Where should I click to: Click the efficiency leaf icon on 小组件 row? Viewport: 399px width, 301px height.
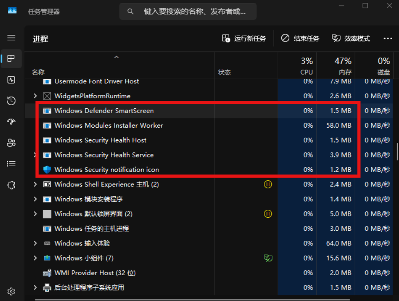pos(268,258)
